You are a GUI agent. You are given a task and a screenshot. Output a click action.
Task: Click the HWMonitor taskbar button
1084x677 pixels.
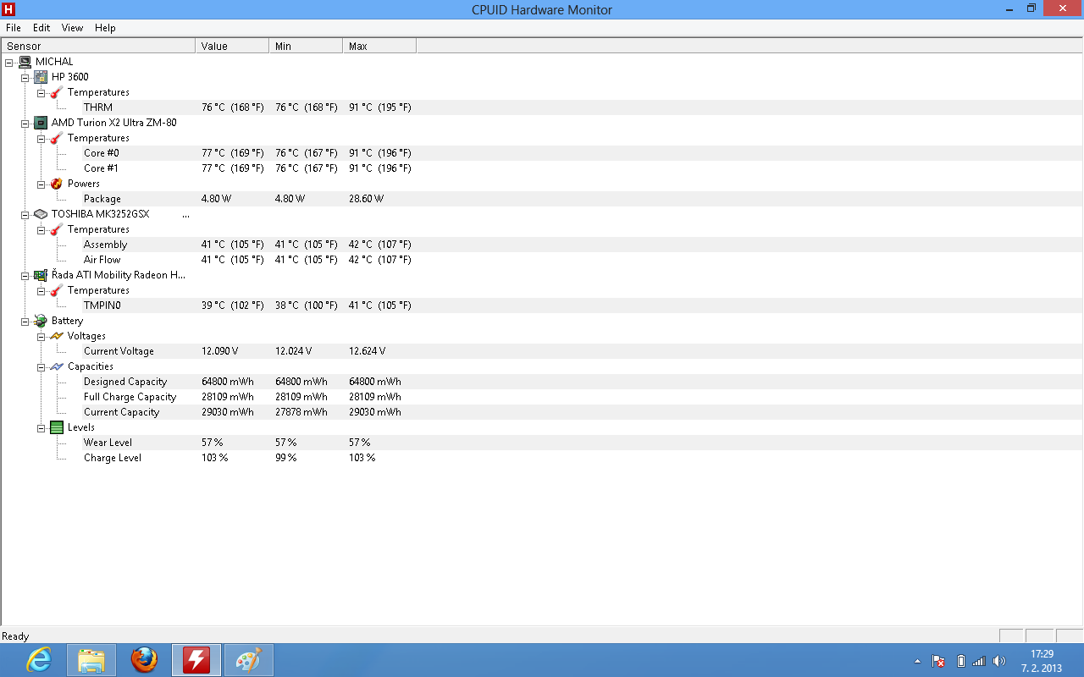coord(196,660)
